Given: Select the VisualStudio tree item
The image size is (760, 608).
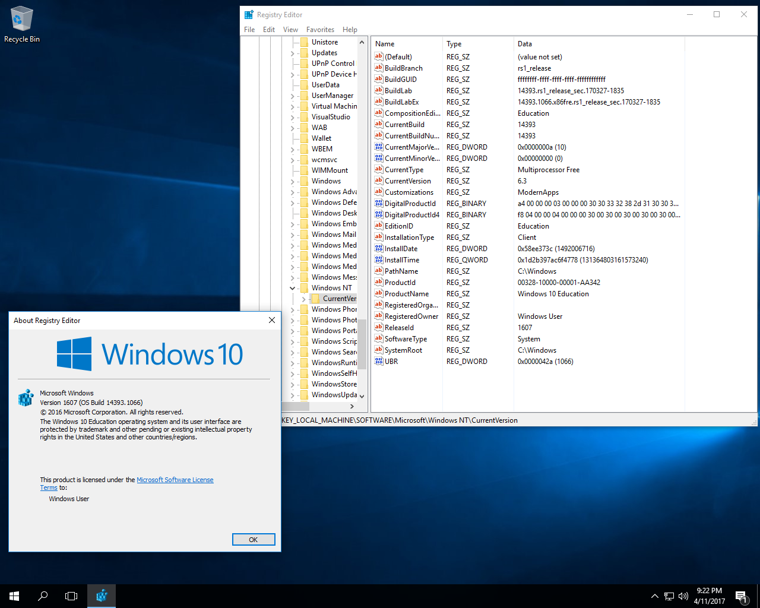Looking at the screenshot, I should [331, 117].
